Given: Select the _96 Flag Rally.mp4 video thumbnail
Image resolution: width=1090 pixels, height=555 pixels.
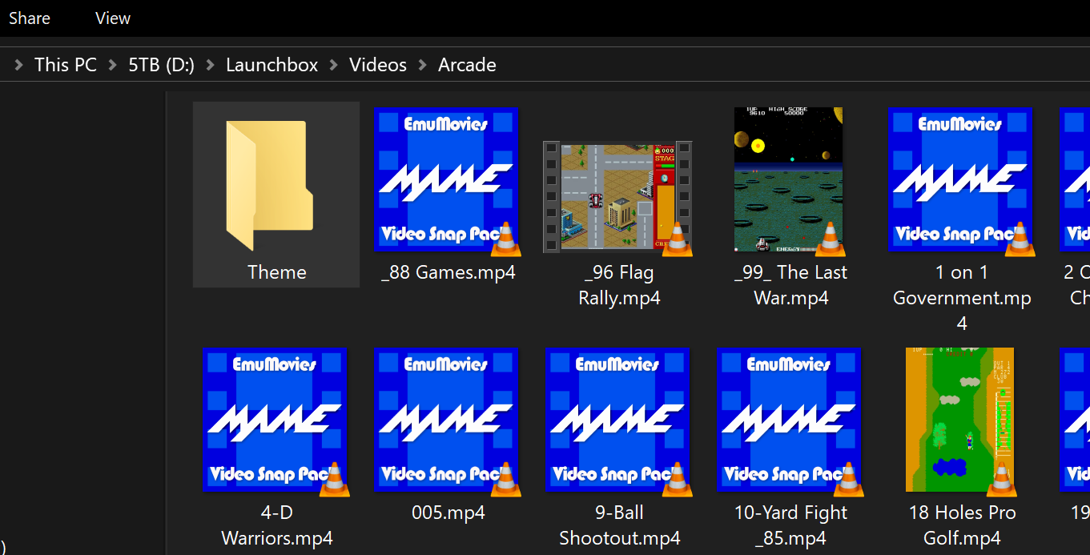Looking at the screenshot, I should [617, 197].
